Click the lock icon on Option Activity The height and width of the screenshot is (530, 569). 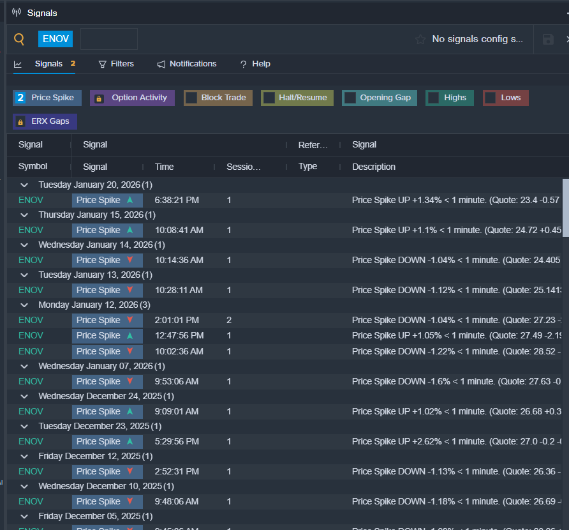(x=99, y=98)
